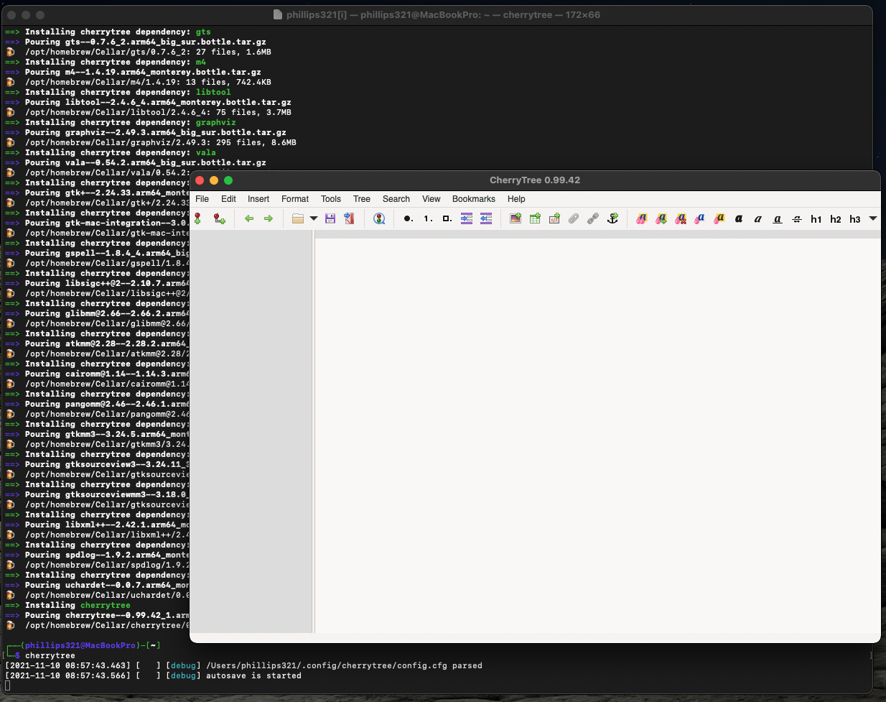
Task: Open the Bookmarks menu
Action: pos(474,199)
